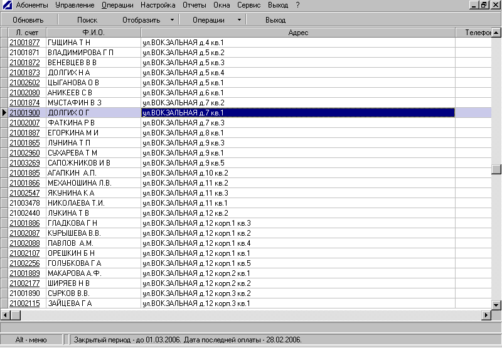The height and width of the screenshot is (348, 502).
Task: Expand the Отобразить dropdown arrow
Action: 172,20
